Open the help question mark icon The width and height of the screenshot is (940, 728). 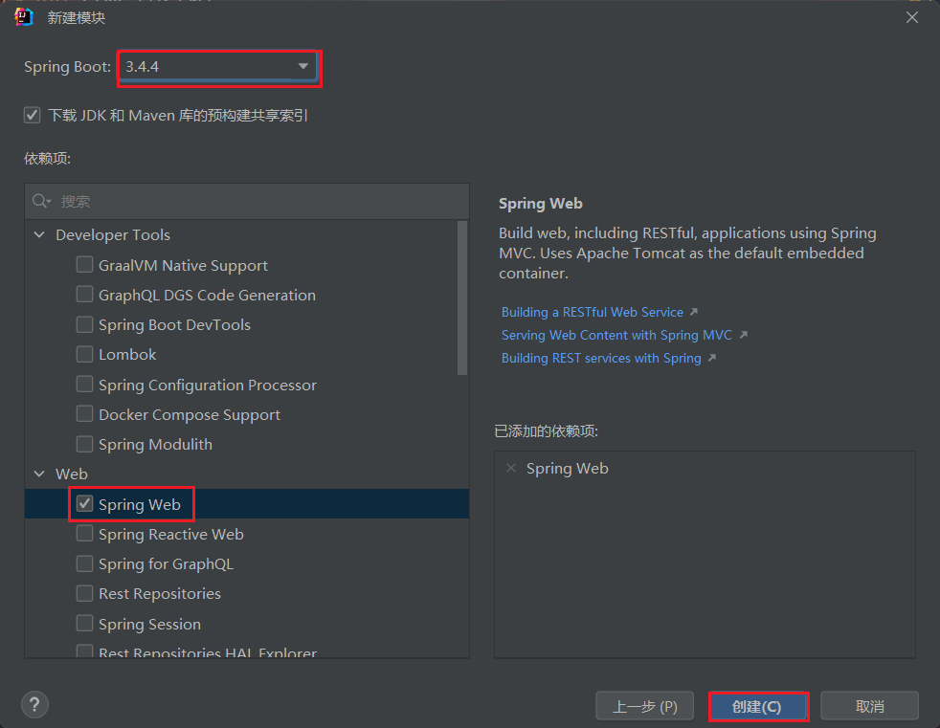click(34, 705)
